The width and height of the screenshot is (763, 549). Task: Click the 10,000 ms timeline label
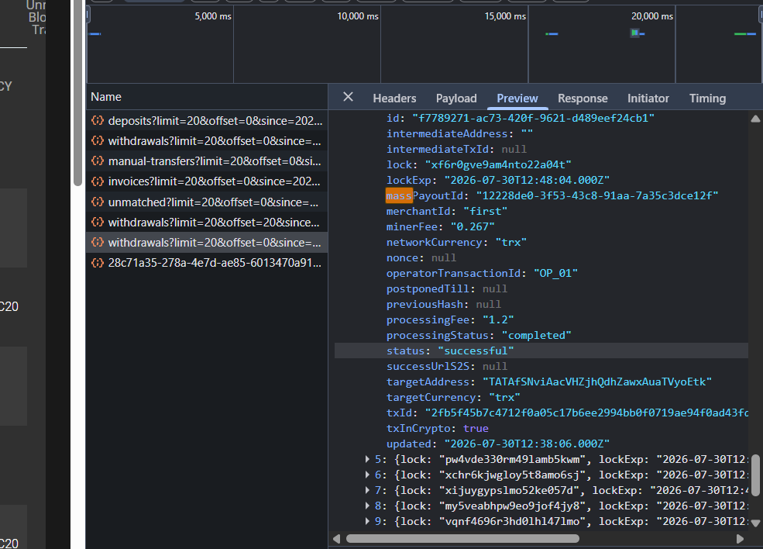[x=358, y=16]
